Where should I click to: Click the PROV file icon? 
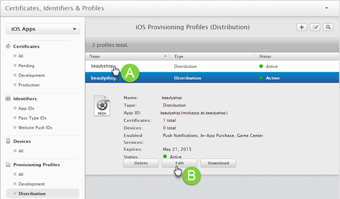102,106
